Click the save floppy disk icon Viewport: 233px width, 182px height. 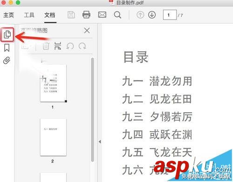pos(71,15)
